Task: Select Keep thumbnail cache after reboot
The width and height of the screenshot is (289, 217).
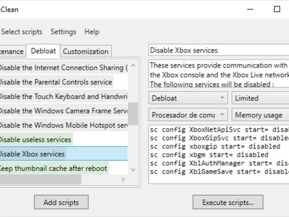Action: (x=53, y=168)
